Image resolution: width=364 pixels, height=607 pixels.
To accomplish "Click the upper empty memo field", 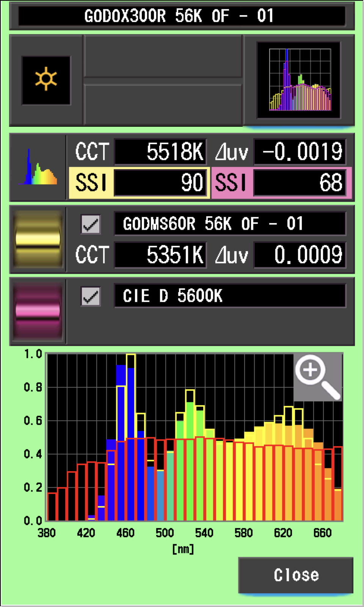I will pos(163,56).
